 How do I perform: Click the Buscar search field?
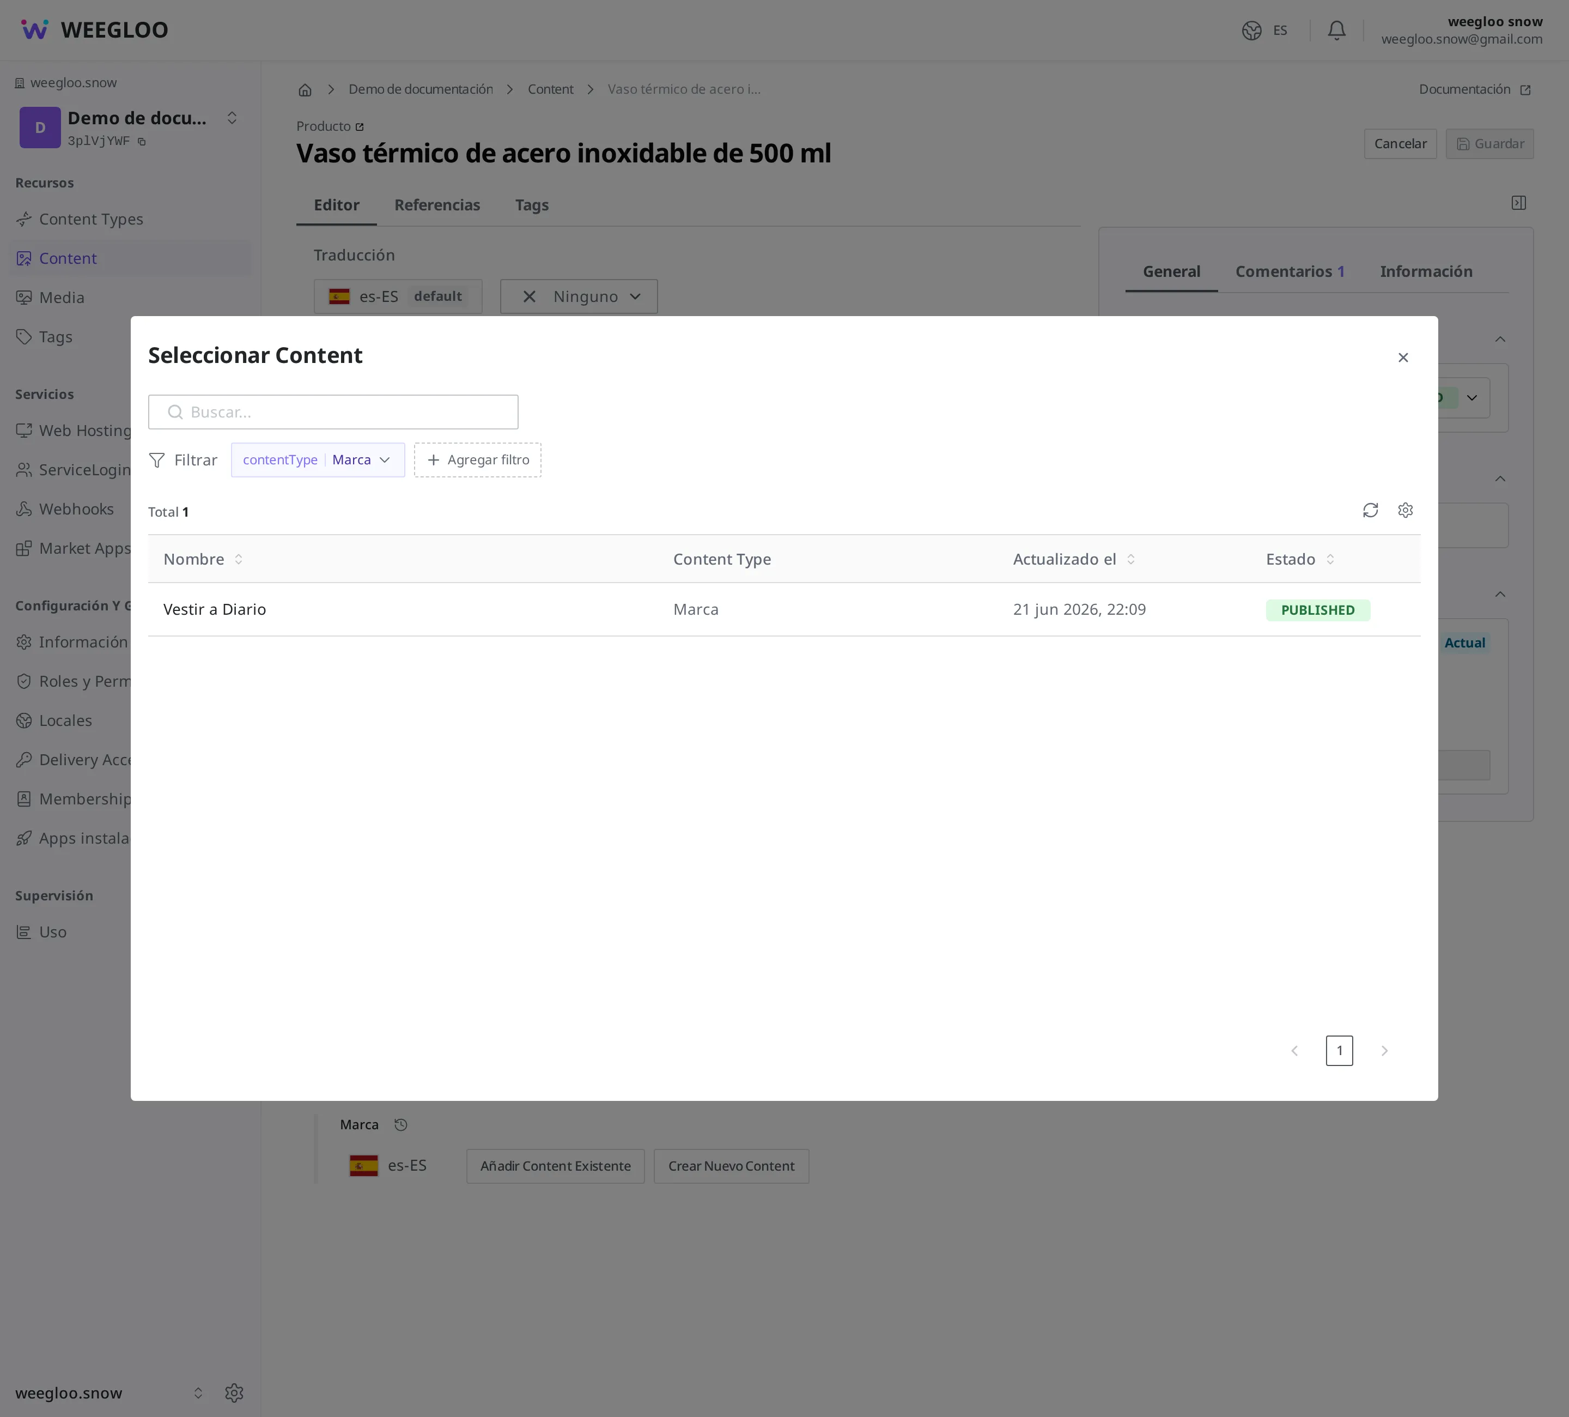tap(333, 412)
